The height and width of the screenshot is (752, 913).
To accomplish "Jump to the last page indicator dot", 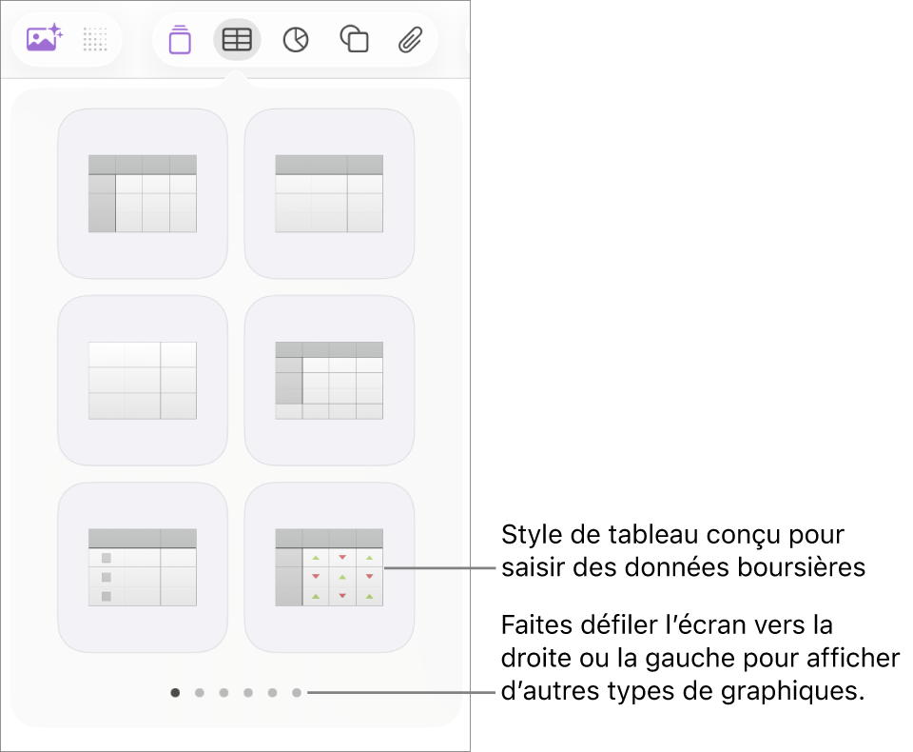I will pos(296,692).
